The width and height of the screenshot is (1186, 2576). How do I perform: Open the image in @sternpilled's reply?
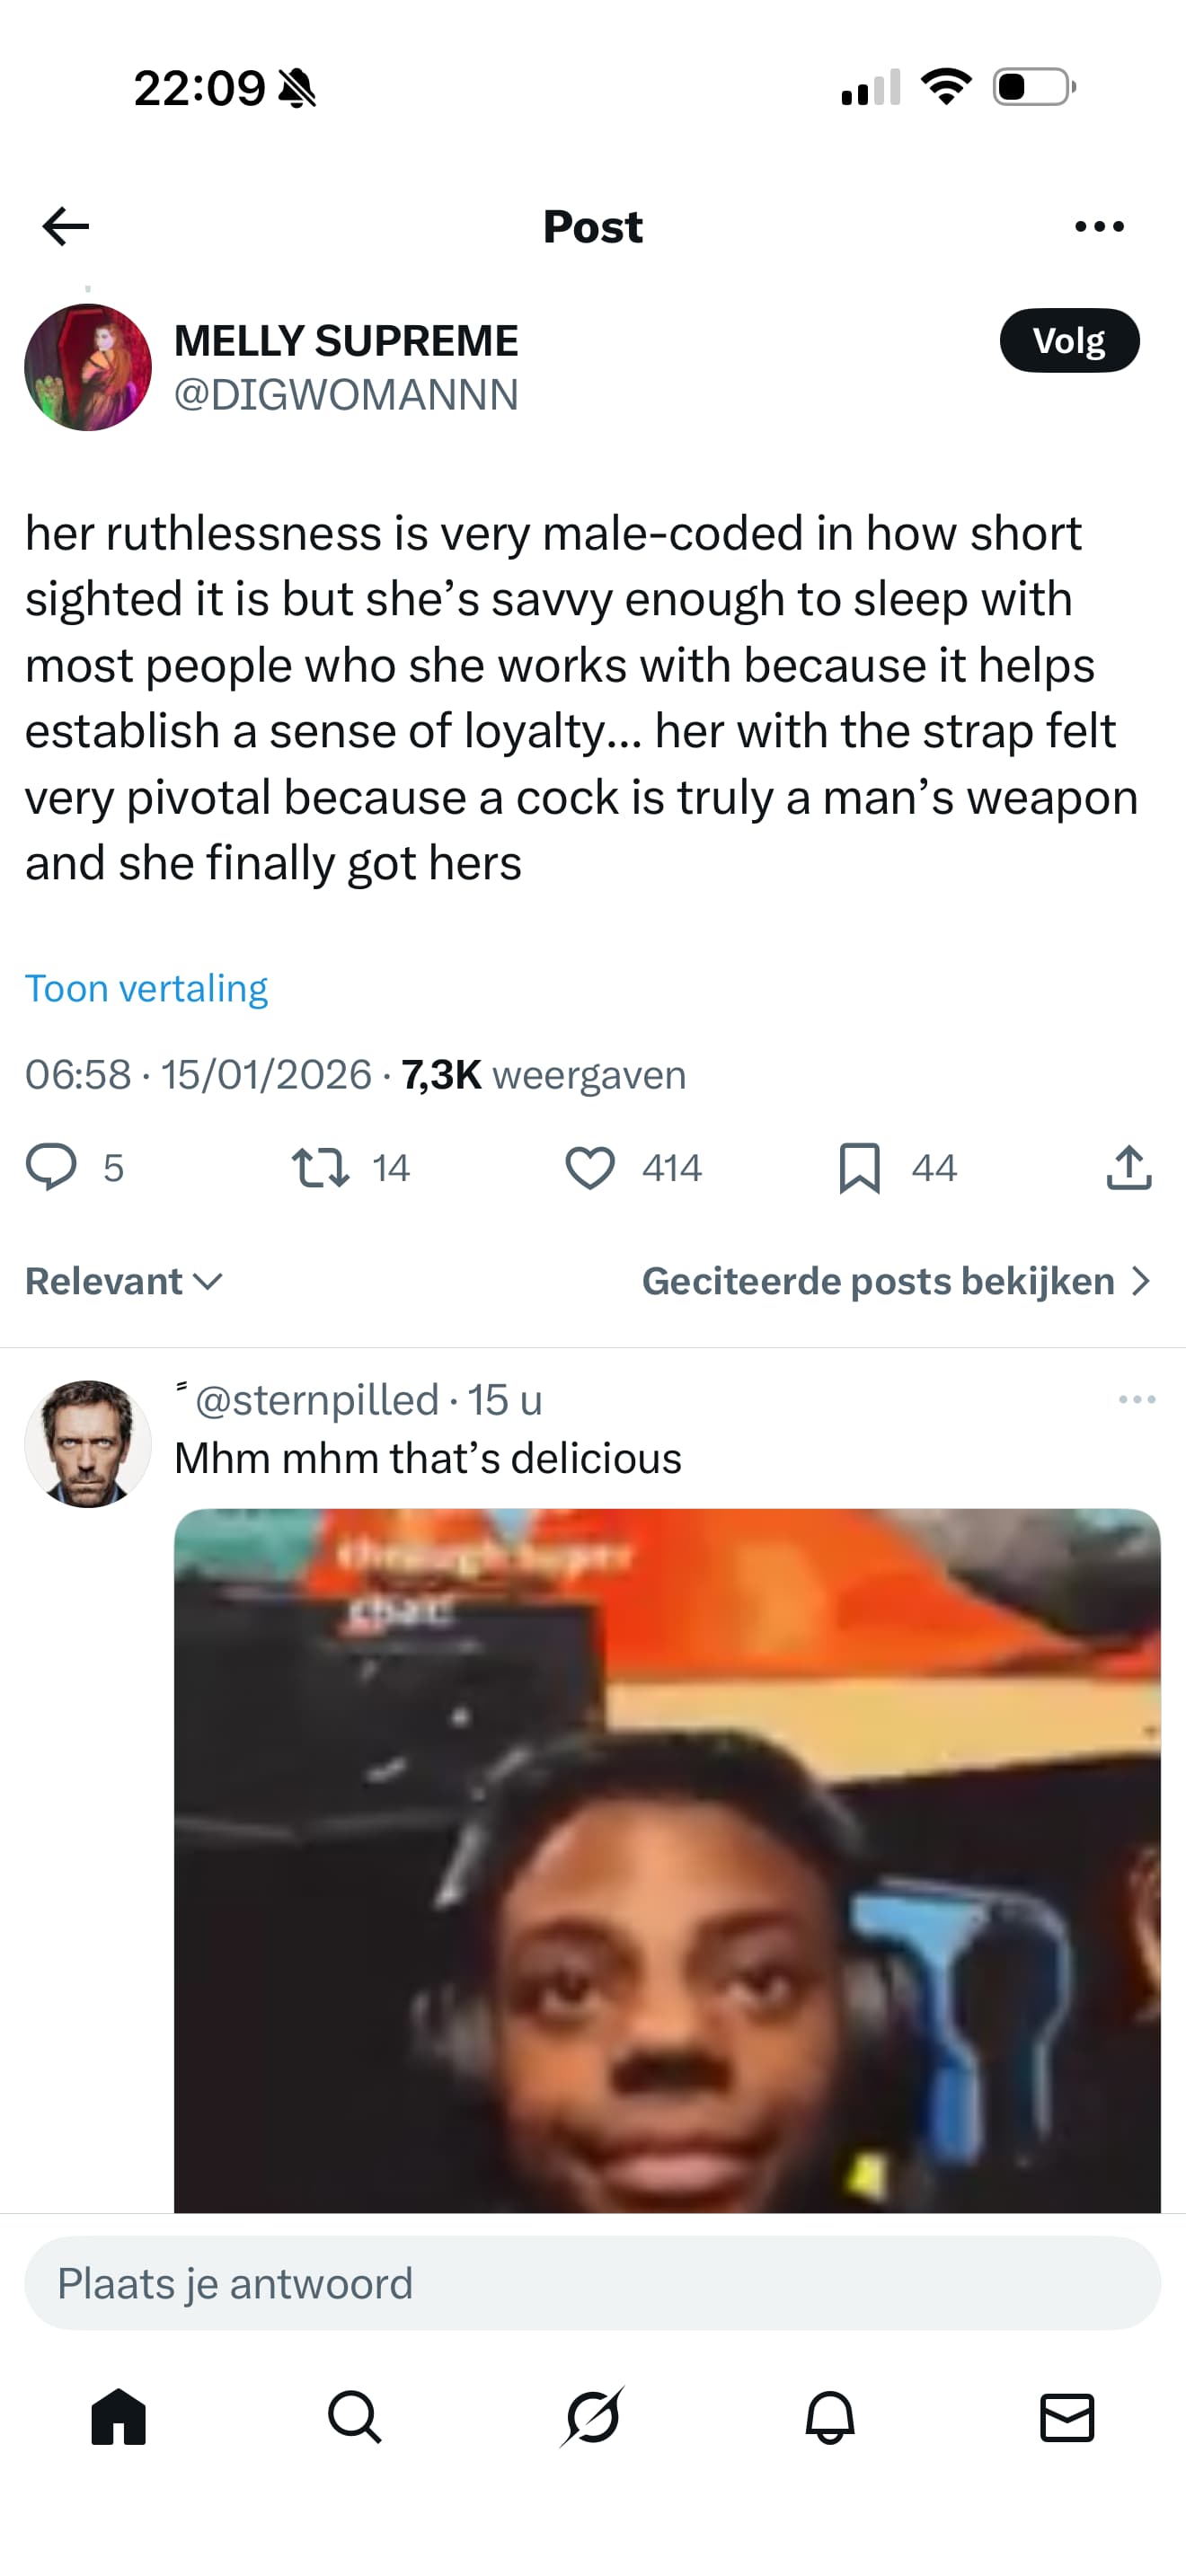click(x=667, y=1860)
